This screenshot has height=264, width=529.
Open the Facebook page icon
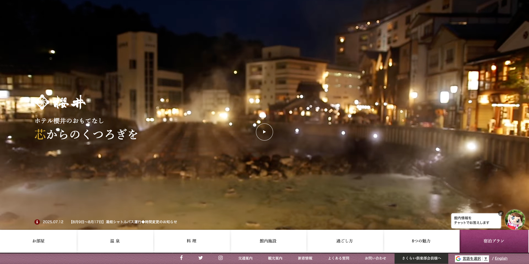(x=181, y=258)
